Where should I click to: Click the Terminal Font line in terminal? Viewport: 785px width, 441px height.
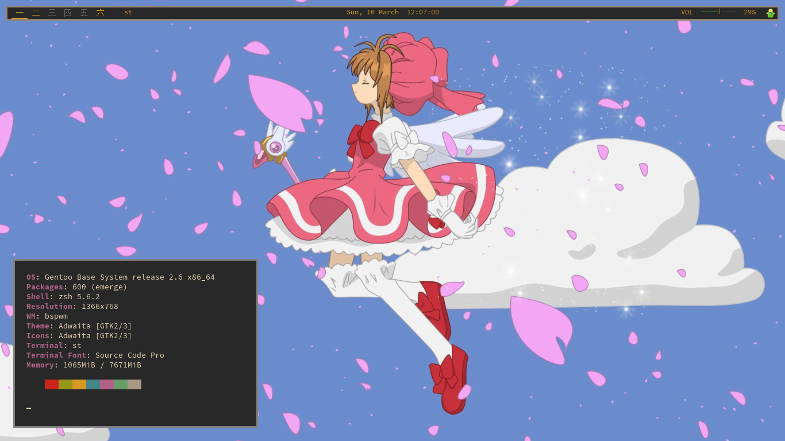point(95,355)
